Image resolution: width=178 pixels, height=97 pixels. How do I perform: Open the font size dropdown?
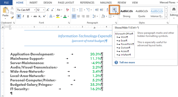[x=43, y=10]
